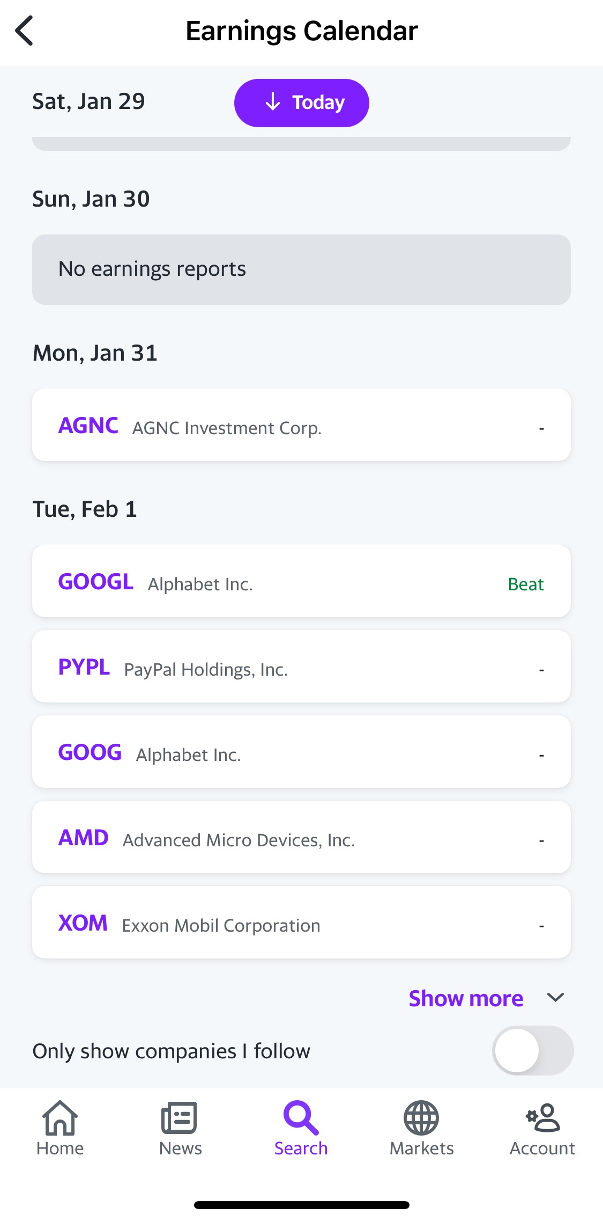
Task: Open the Account settings icon
Action: point(542,1118)
